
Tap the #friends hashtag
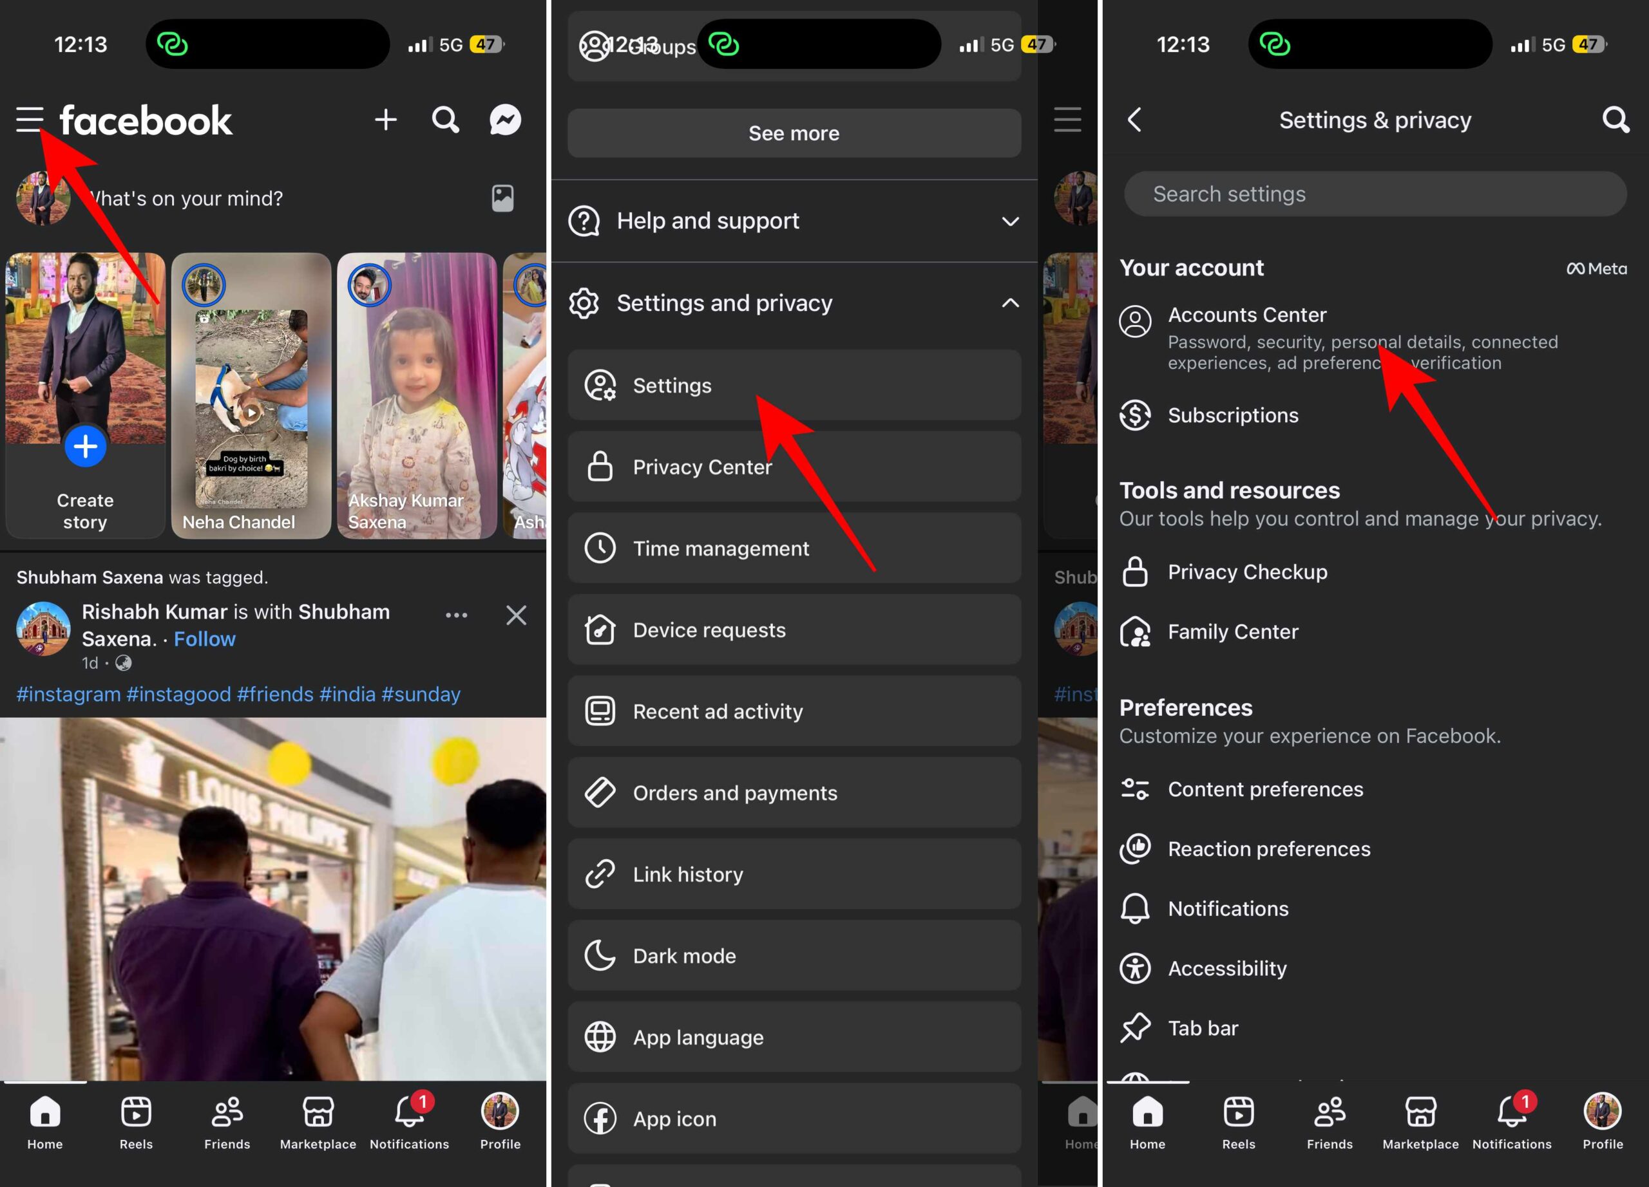(276, 694)
